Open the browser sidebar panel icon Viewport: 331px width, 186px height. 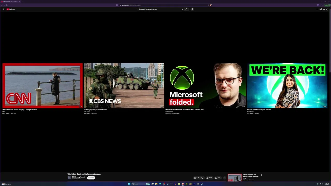[x=318, y=5]
